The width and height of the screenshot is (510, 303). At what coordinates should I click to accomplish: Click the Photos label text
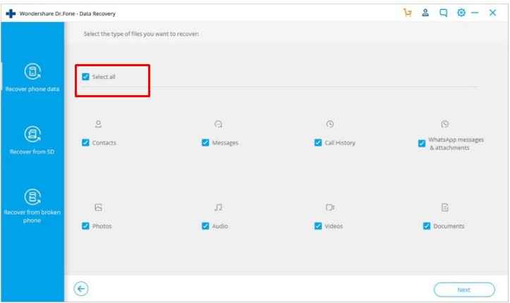point(102,226)
